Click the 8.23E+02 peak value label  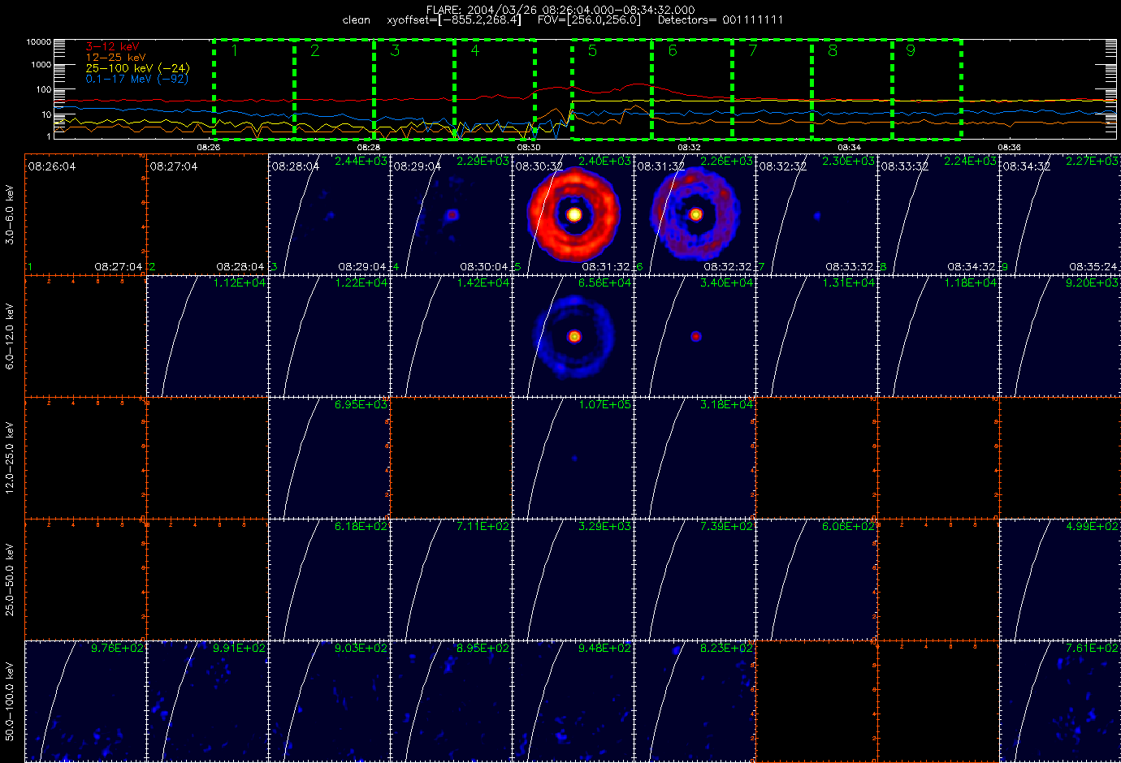pos(727,648)
